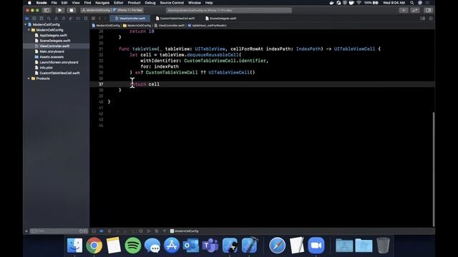This screenshot has height=257, width=458.
Task: Pause program execution in debug bar
Action: [109, 231]
